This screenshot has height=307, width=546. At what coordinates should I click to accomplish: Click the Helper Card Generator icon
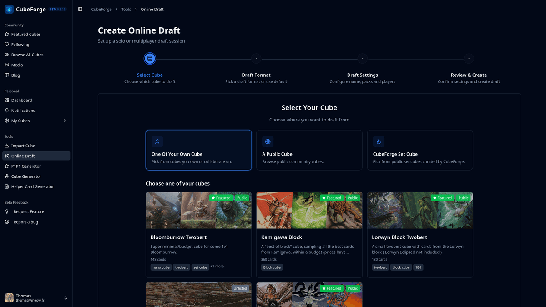7,186
